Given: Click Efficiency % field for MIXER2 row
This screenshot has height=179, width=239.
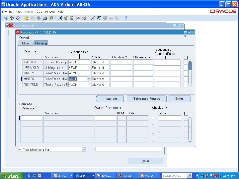Looking at the screenshot, I should tap(143, 79).
